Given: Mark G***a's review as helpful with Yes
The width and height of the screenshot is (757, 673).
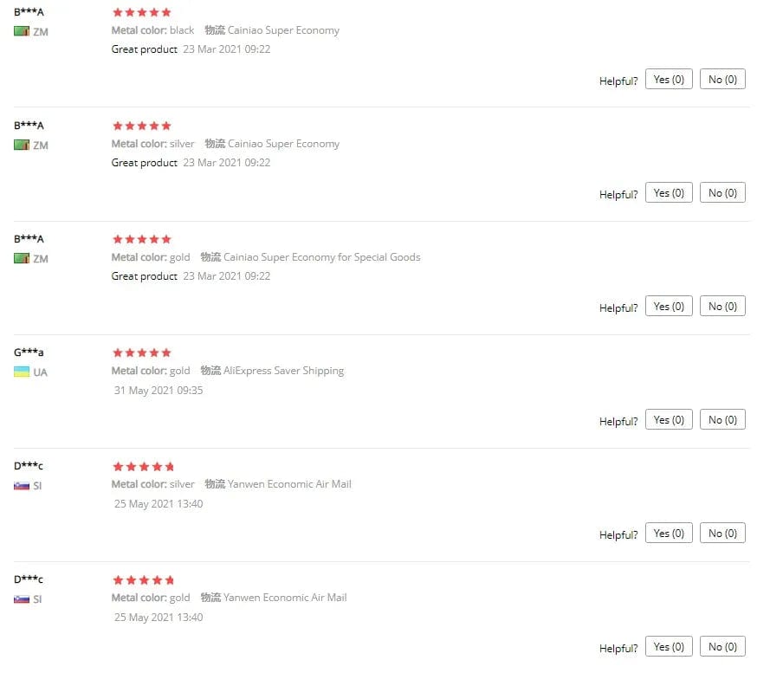Looking at the screenshot, I should pyautogui.click(x=669, y=420).
